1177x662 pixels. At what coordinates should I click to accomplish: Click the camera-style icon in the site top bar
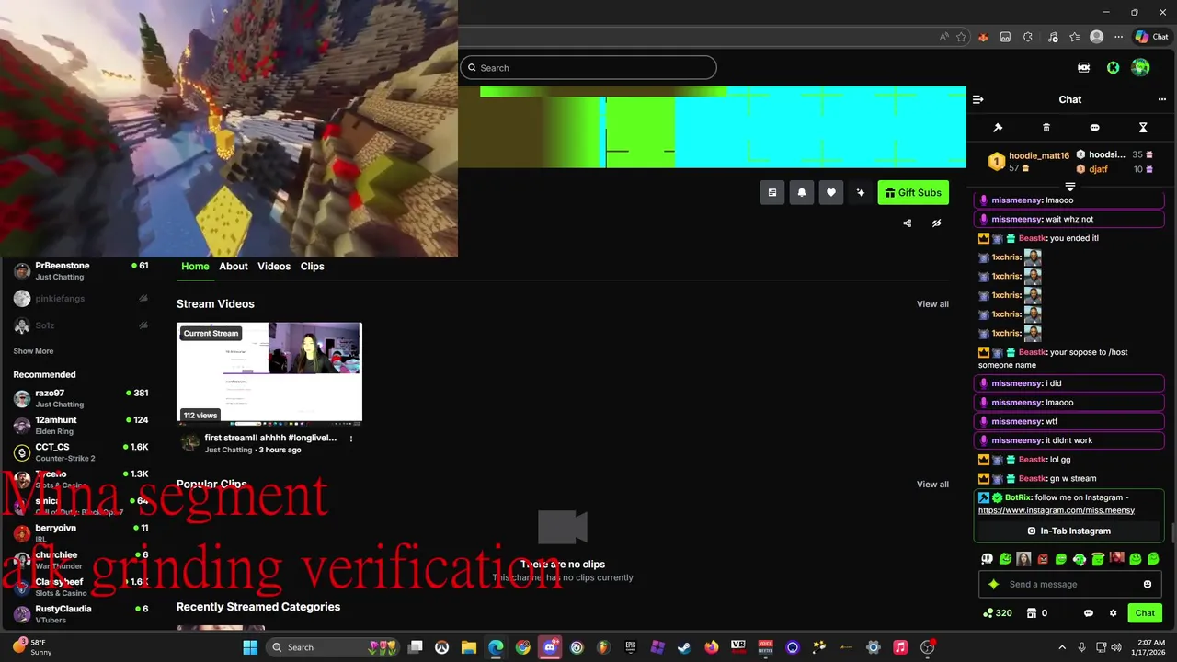coord(1083,67)
